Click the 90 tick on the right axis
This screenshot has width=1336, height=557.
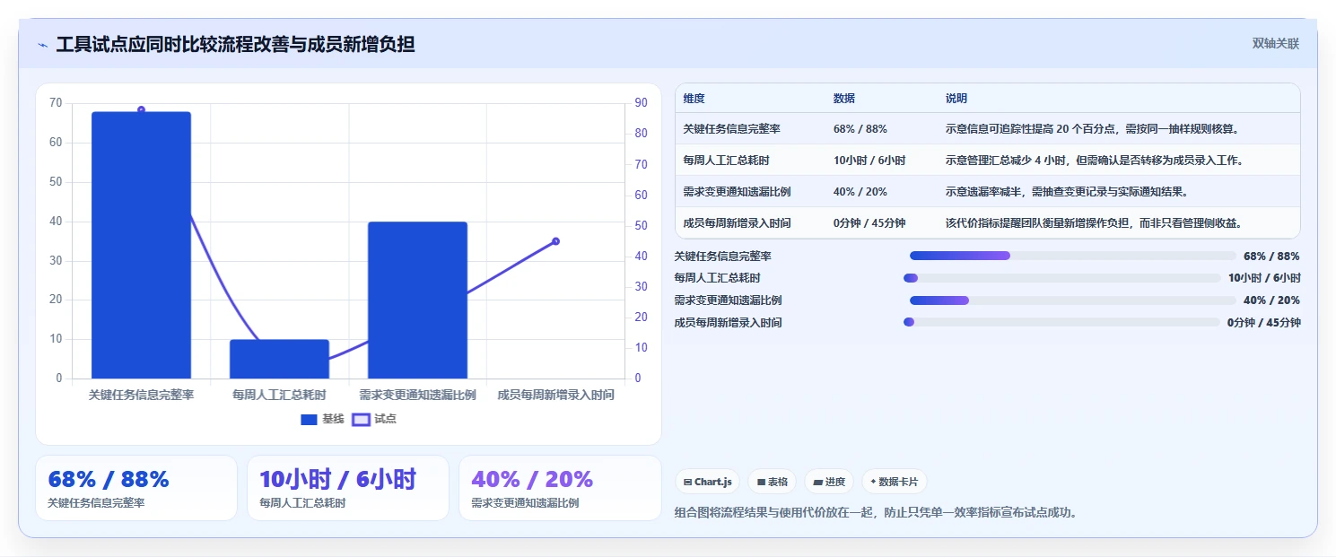tap(641, 103)
